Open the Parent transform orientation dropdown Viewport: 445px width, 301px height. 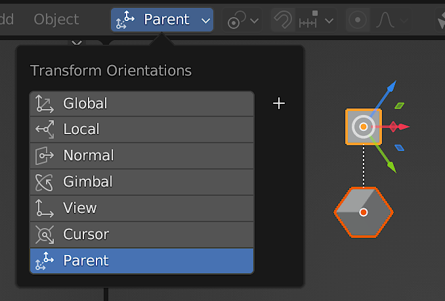click(x=161, y=20)
